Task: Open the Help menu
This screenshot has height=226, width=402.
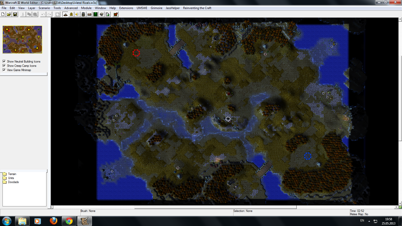Action: 113,8
